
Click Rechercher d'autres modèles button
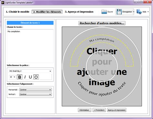(x=102, y=23)
